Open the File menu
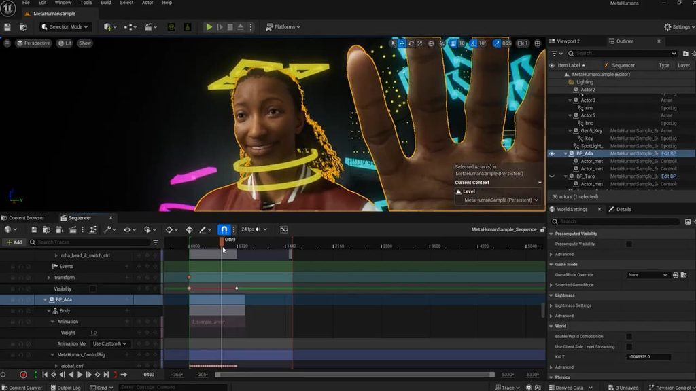Screen dimensions: 696x391 click(x=27, y=3)
